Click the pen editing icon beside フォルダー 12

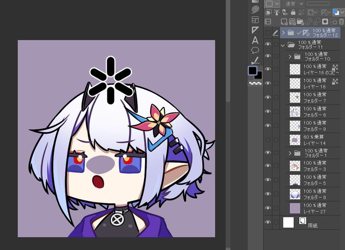[x=275, y=33]
